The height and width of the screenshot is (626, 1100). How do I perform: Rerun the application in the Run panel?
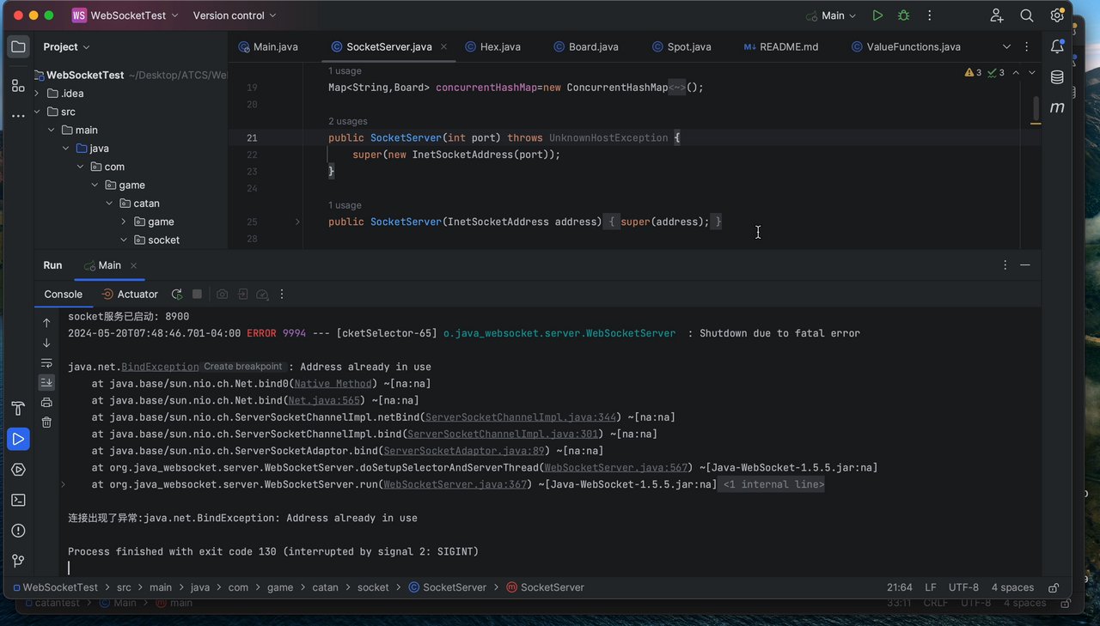click(x=176, y=294)
